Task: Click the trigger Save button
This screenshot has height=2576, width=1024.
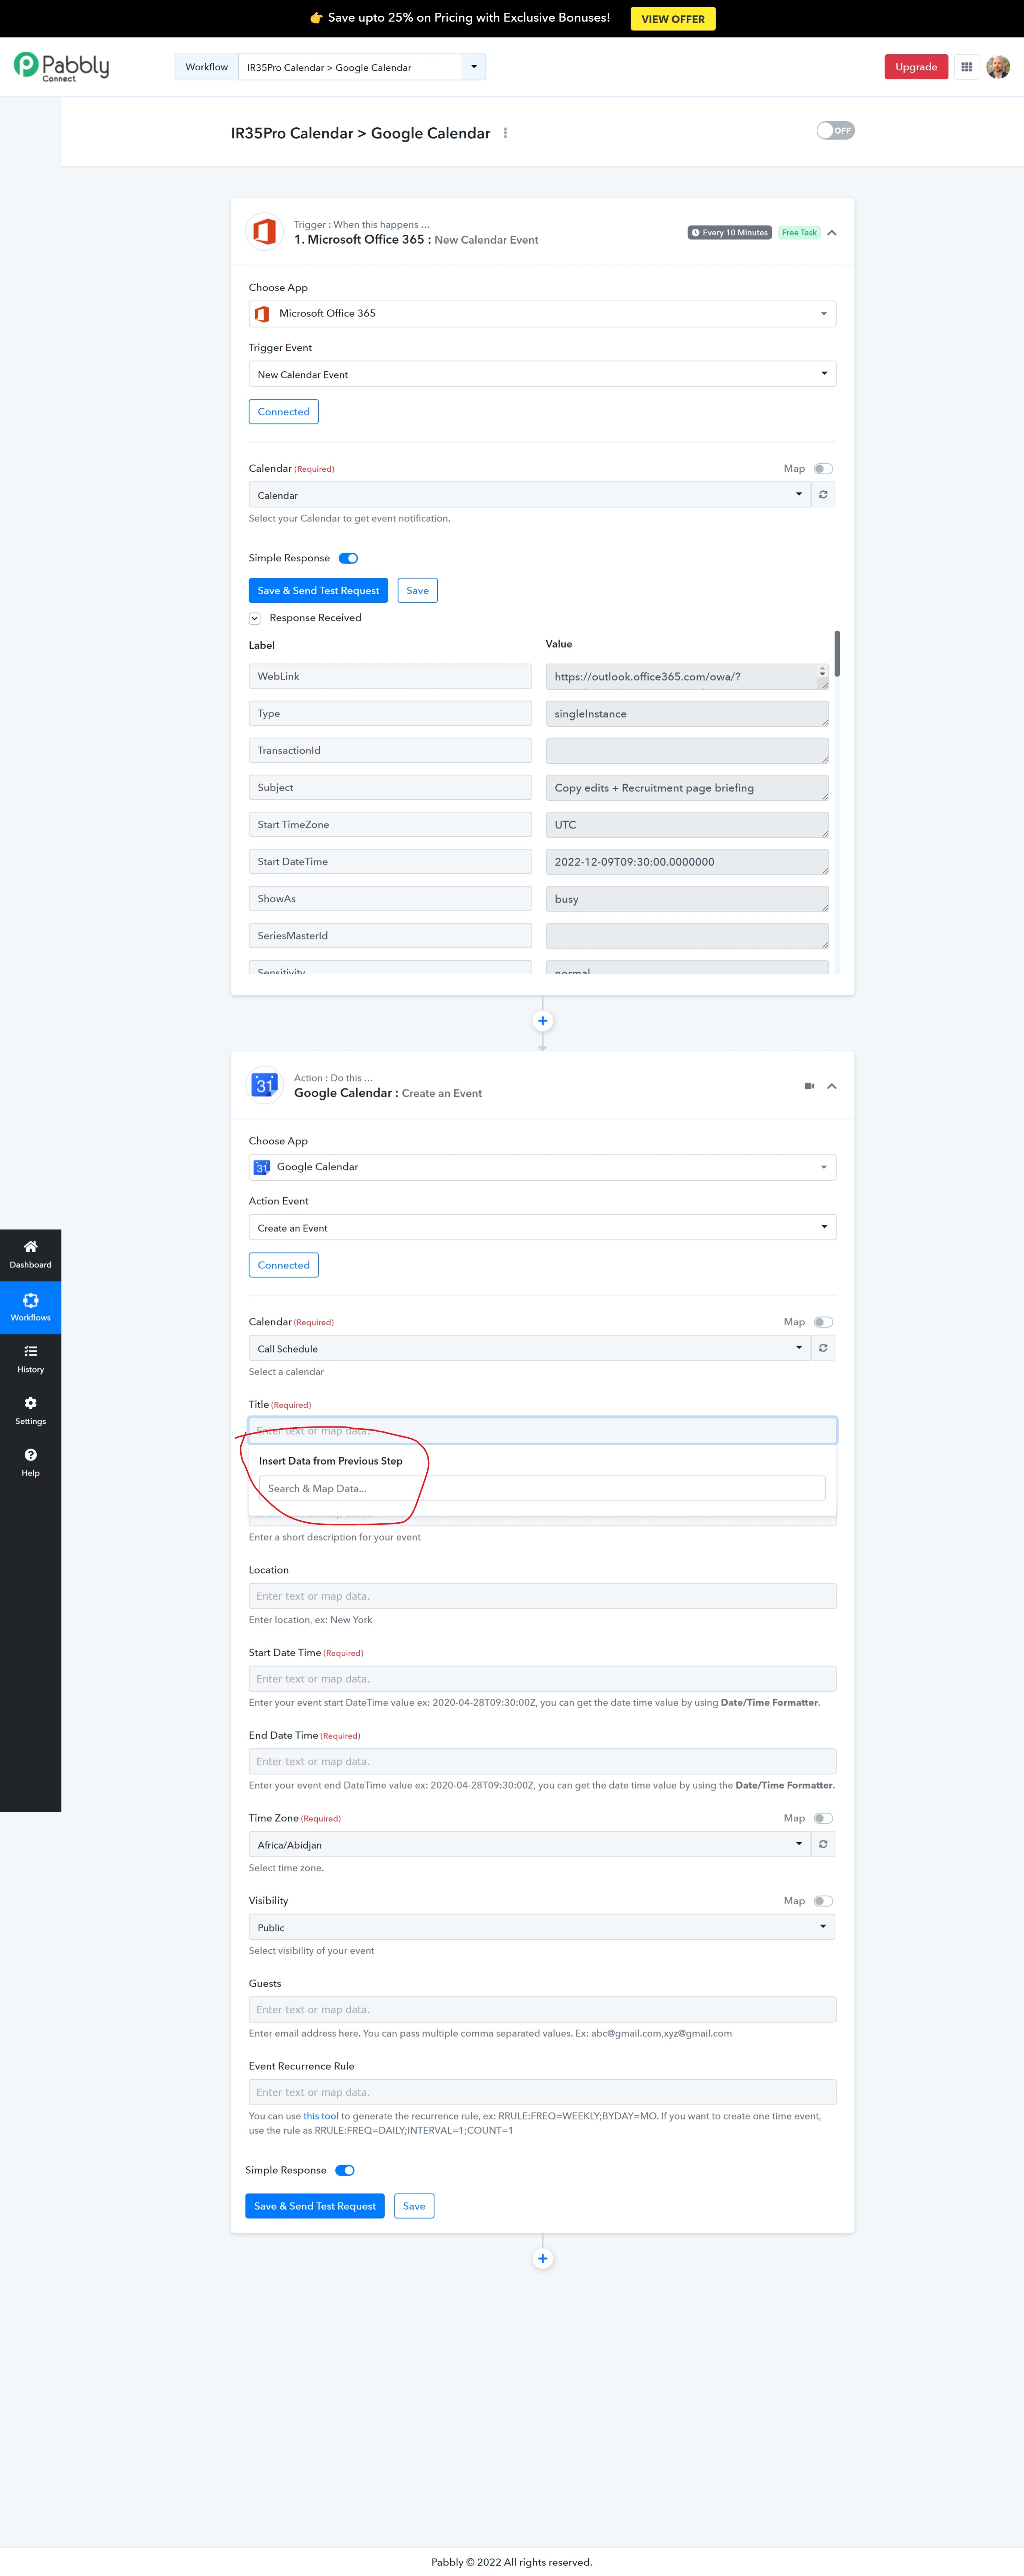Action: coord(417,590)
